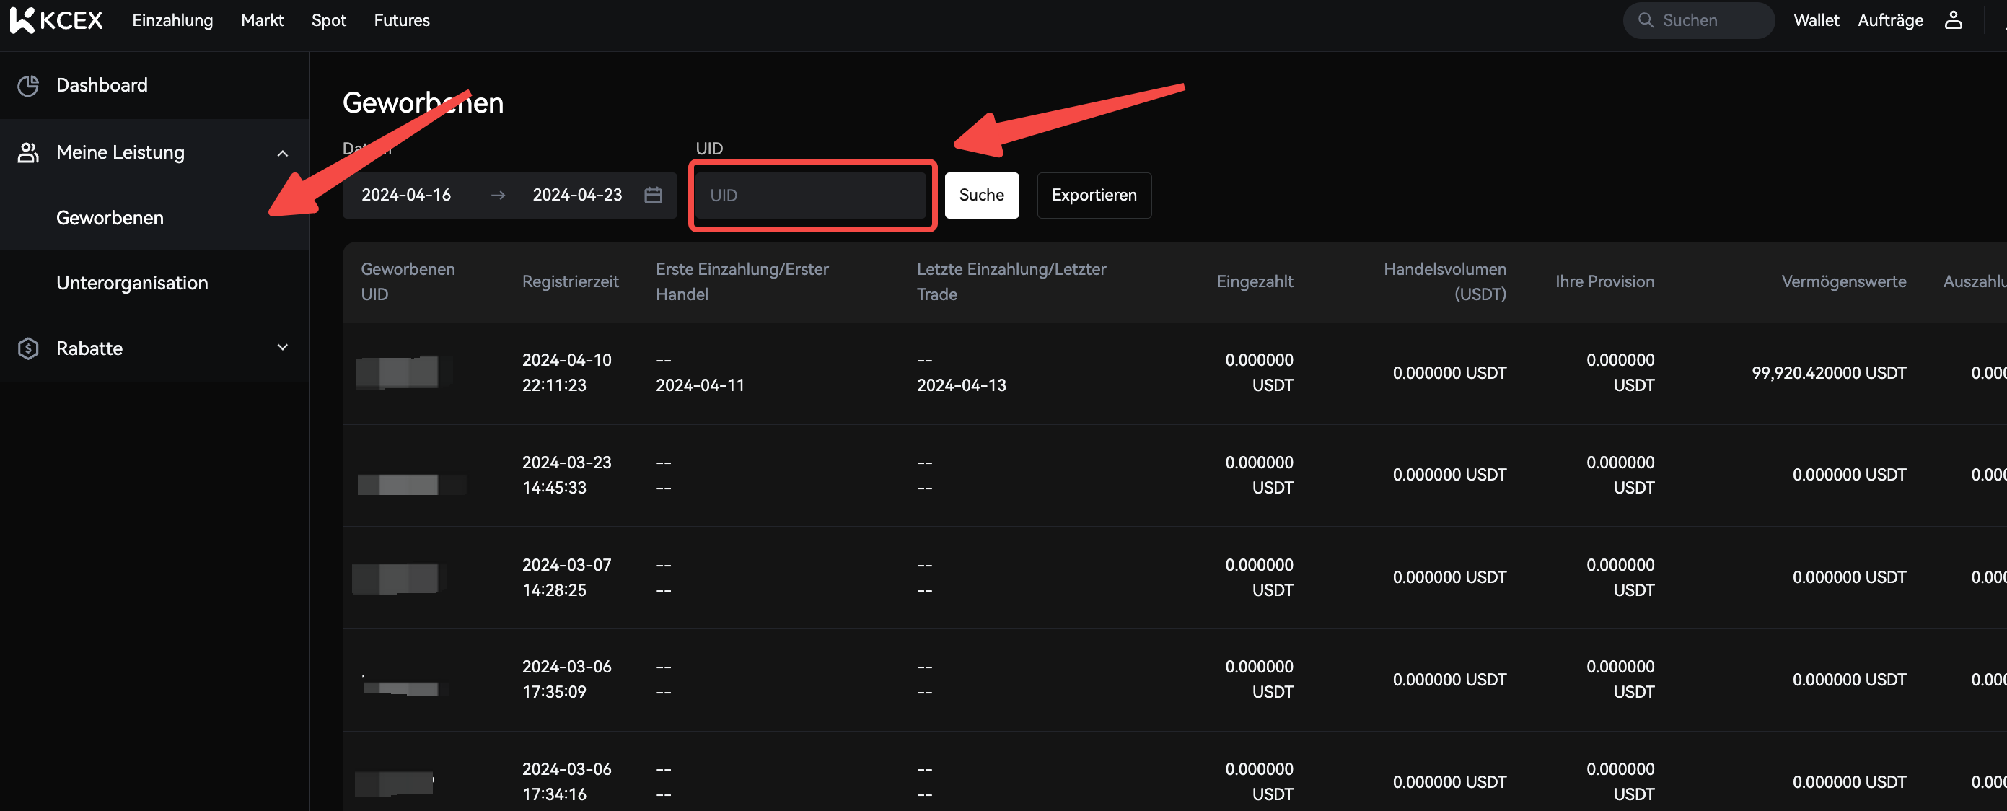Click the magnifier icon in search bar

[x=1645, y=20]
